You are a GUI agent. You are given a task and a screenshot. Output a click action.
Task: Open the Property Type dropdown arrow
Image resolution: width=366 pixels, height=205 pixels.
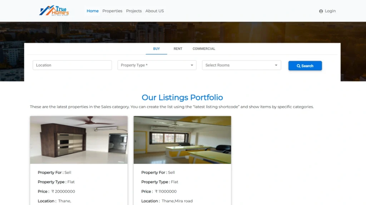click(x=192, y=65)
